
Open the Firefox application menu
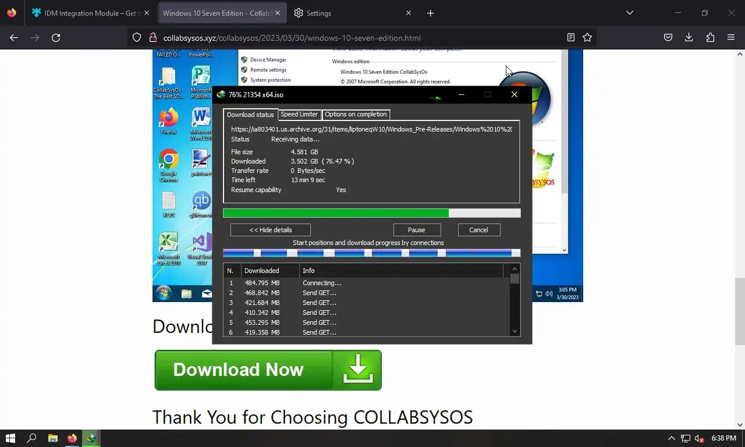coord(731,37)
